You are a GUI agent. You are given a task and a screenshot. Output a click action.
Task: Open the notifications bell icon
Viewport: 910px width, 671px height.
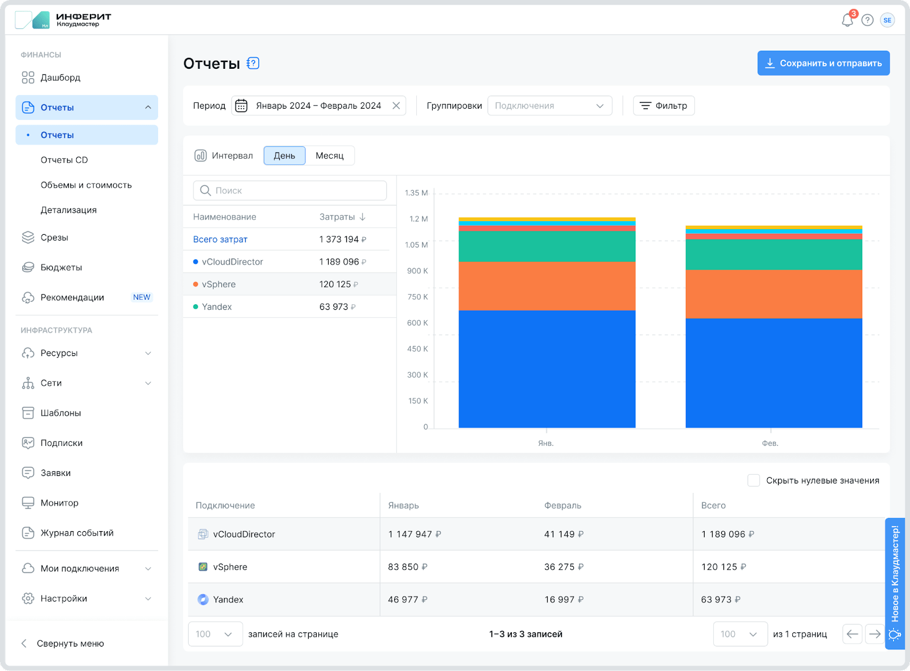pos(847,20)
